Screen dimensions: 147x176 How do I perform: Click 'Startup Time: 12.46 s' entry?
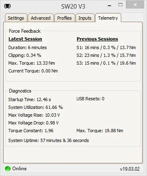tap(29, 99)
